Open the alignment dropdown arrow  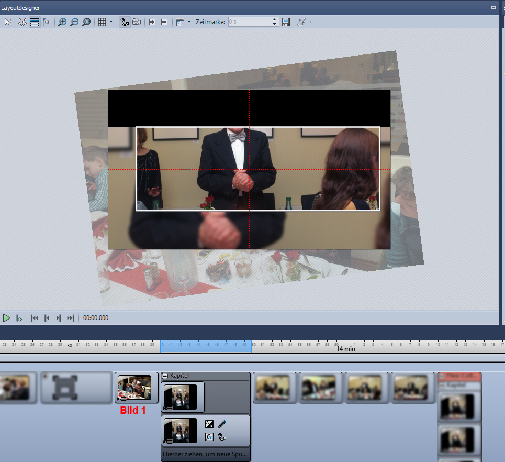pos(189,22)
